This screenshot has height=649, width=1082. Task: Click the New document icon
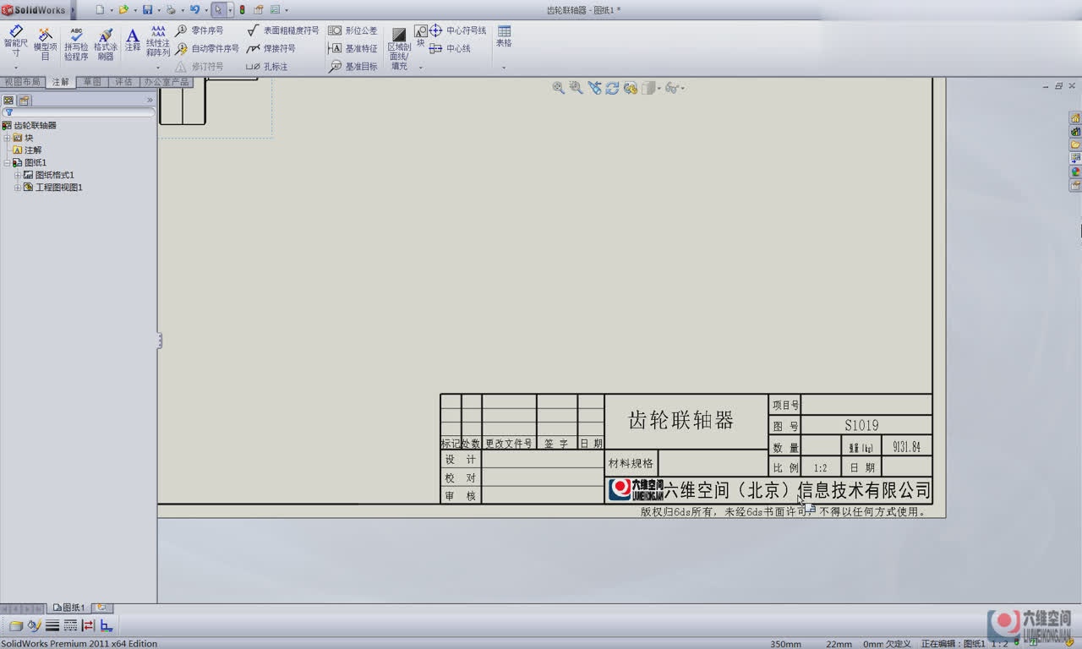pos(100,9)
